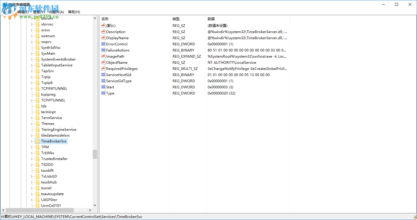Select the DWORD icon beside ErrorControl
This screenshot has width=417, height=220.
click(x=103, y=44)
